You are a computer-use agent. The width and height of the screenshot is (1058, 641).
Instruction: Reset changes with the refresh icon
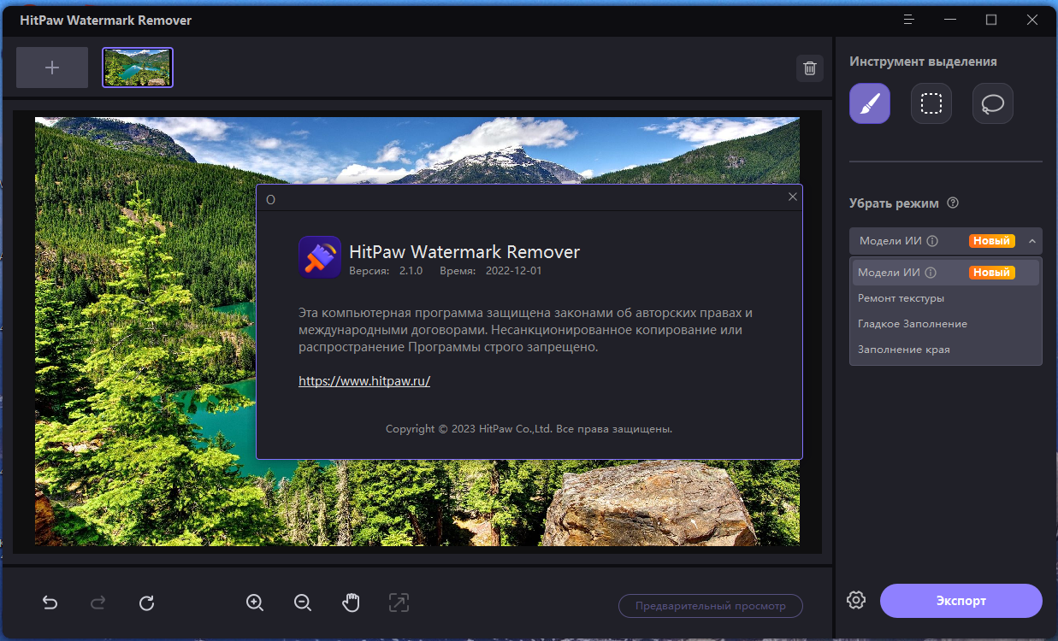click(146, 603)
